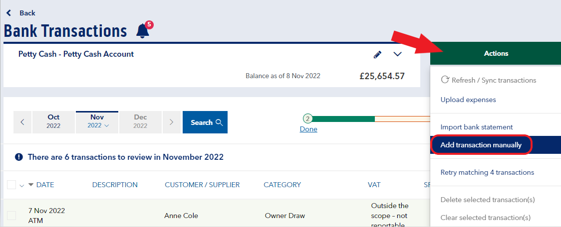The height and width of the screenshot is (227, 561).
Task: Click the pencil edit account icon
Action: pos(377,54)
